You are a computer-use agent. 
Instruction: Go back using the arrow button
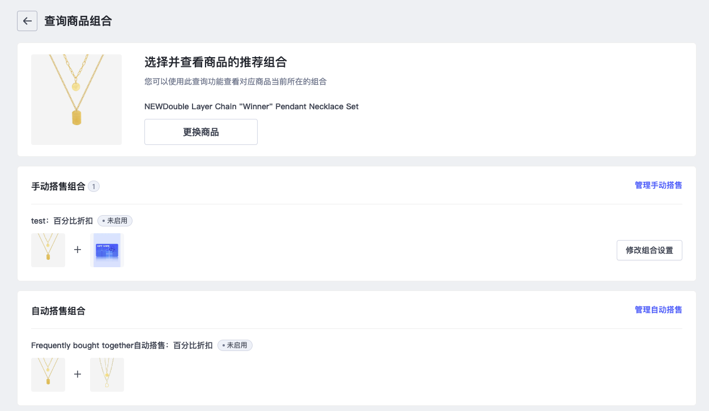point(27,21)
